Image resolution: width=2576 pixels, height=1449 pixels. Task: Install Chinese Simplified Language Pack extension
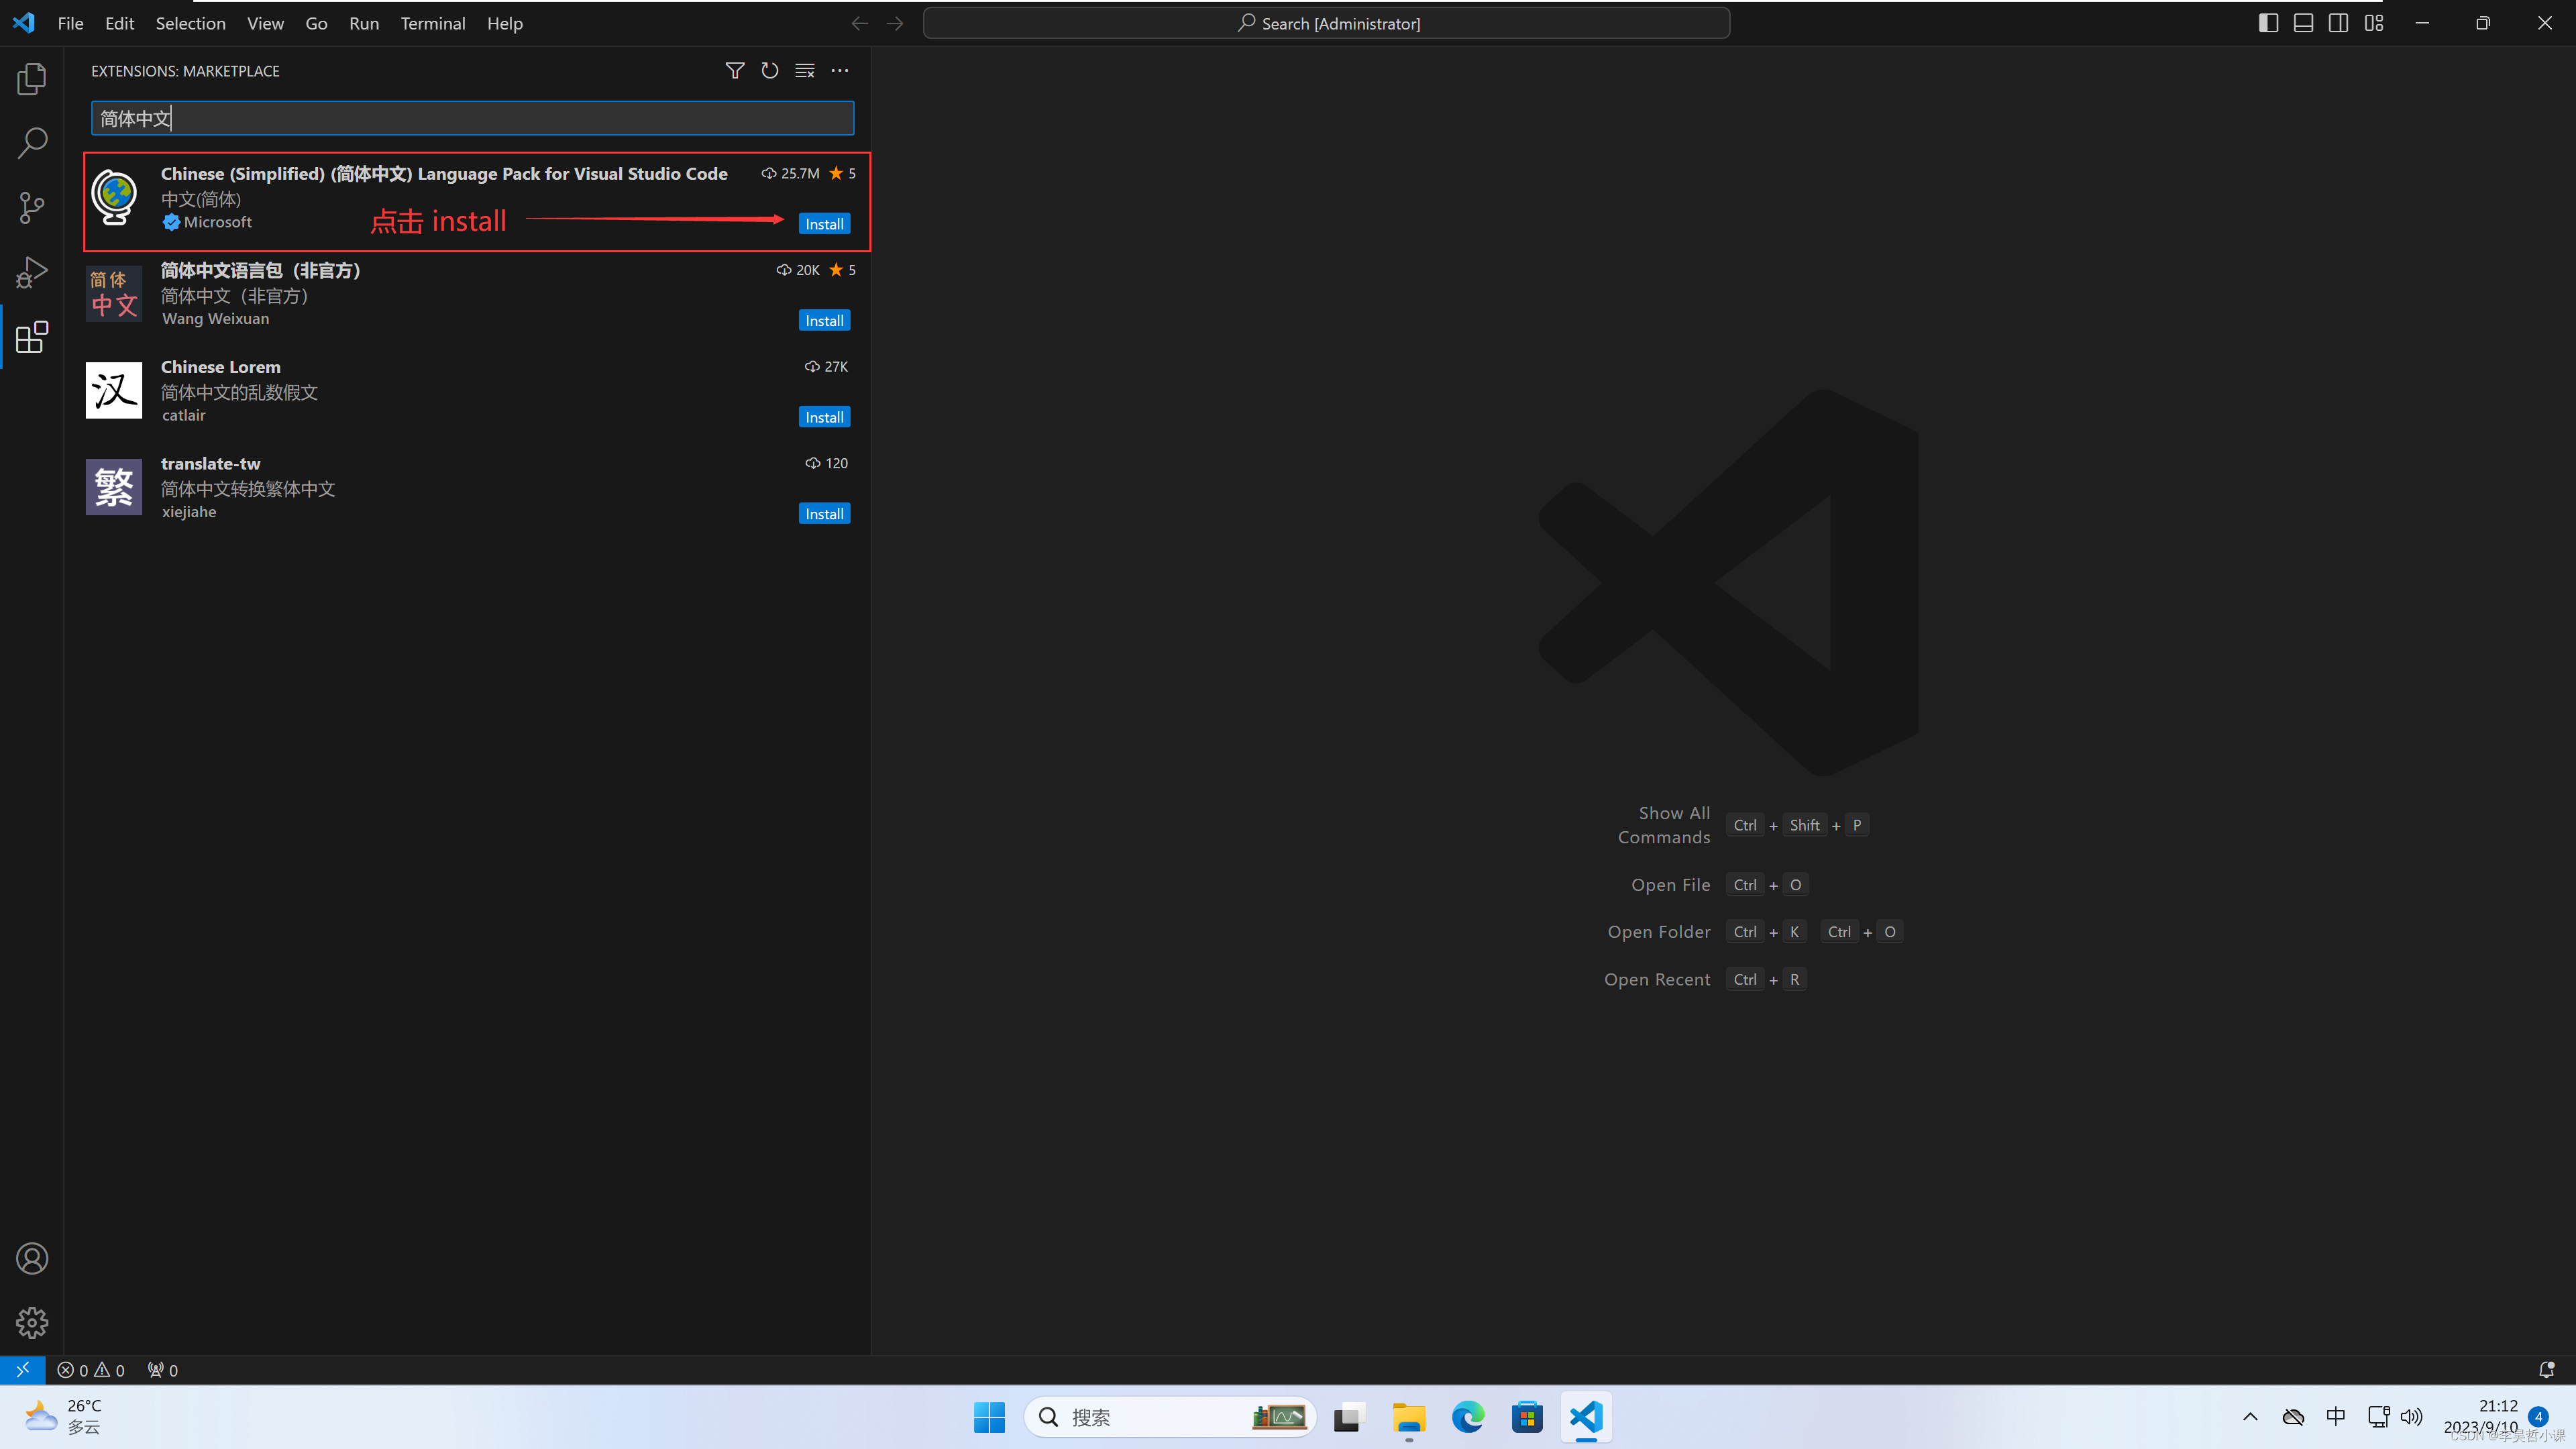click(x=822, y=223)
